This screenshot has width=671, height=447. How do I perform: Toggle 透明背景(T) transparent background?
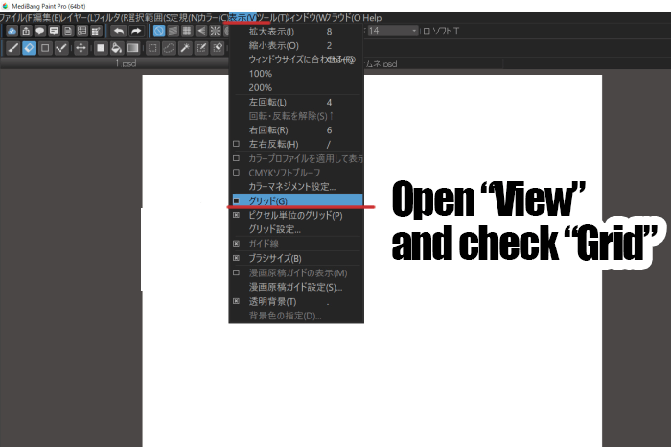(296, 302)
